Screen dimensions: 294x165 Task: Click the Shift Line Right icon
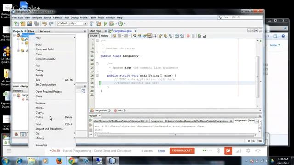(182, 36)
